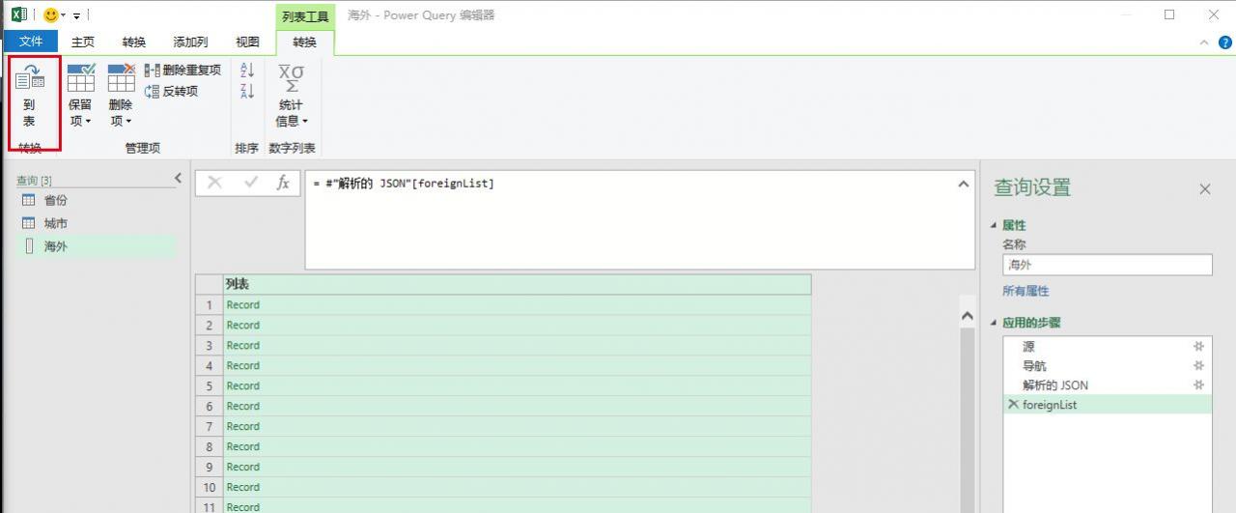This screenshot has width=1236, height=513.
Task: Switch to the Transform (转换) tab beside Home
Action: 134,42
